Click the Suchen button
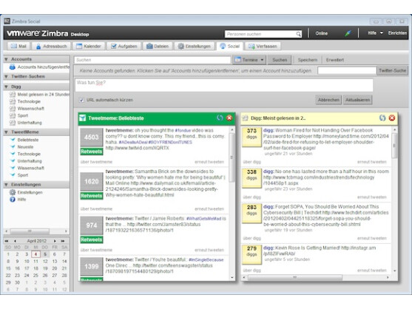This screenshot has height=309, width=412. 280,60
